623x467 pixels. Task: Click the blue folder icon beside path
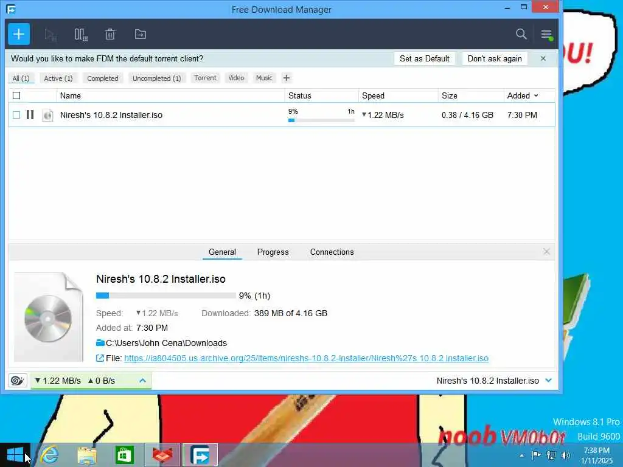(100, 343)
